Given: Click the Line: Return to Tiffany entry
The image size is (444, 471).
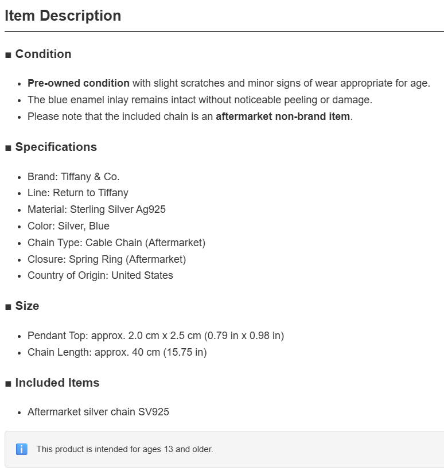Looking at the screenshot, I should pyautogui.click(x=78, y=193).
